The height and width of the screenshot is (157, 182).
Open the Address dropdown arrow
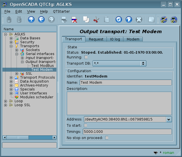click(x=169, y=119)
